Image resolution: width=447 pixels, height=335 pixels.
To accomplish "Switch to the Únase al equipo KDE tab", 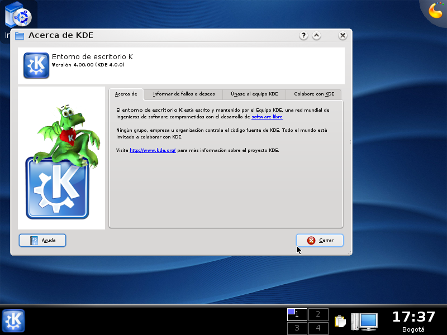I will [x=254, y=94].
